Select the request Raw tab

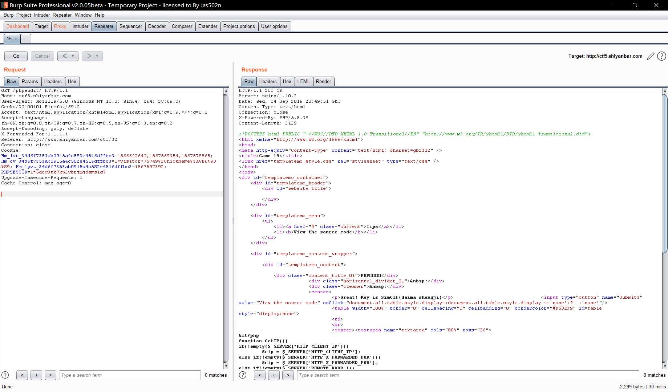(x=12, y=81)
